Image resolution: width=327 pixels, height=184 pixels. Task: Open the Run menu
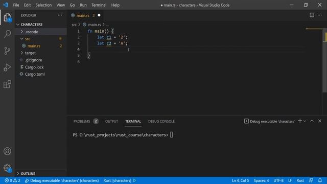(x=83, y=5)
